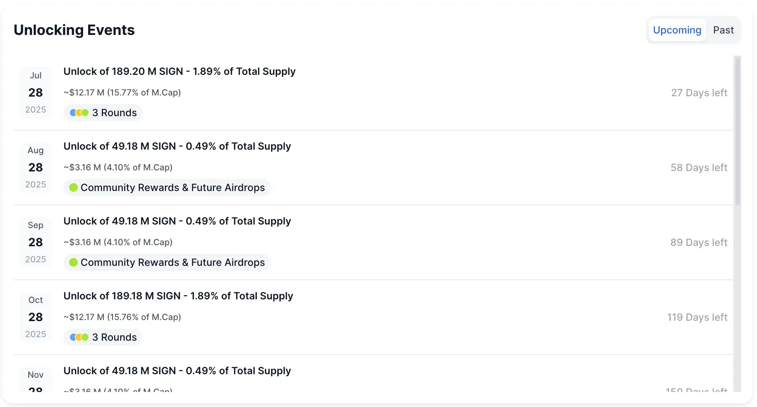Screen dimensions: 757x407
Task: Open the November 49.18 M SIGN unlock
Action: pos(177,371)
